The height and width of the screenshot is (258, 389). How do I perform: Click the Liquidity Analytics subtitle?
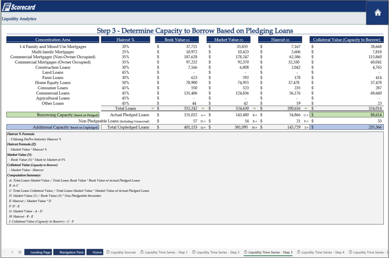[x=19, y=19]
